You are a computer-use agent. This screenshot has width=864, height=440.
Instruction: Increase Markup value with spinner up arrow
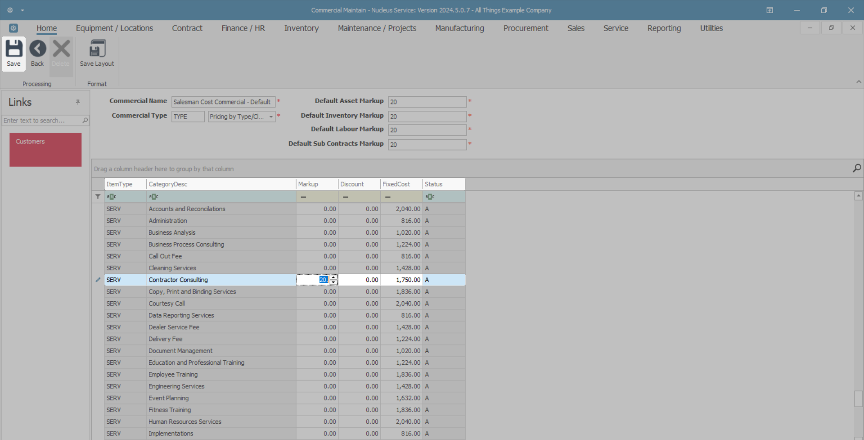tap(333, 277)
